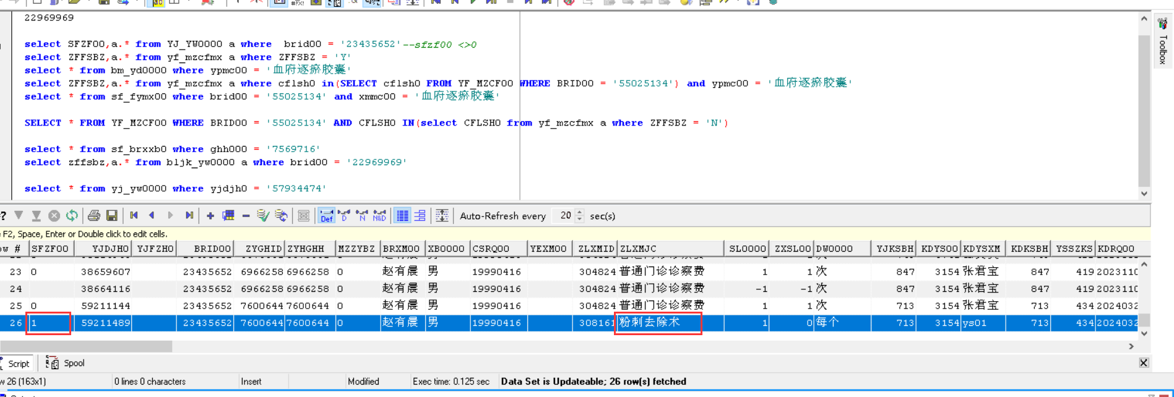
Task: Increase the Auto-Refresh seconds value
Action: pos(580,213)
